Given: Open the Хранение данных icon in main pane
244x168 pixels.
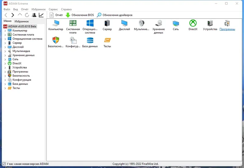Looking at the screenshot, I should tap(159, 23).
